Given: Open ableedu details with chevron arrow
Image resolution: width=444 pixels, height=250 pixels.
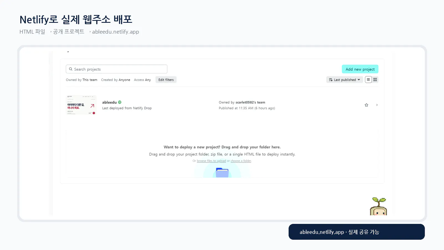Looking at the screenshot, I should pyautogui.click(x=377, y=105).
